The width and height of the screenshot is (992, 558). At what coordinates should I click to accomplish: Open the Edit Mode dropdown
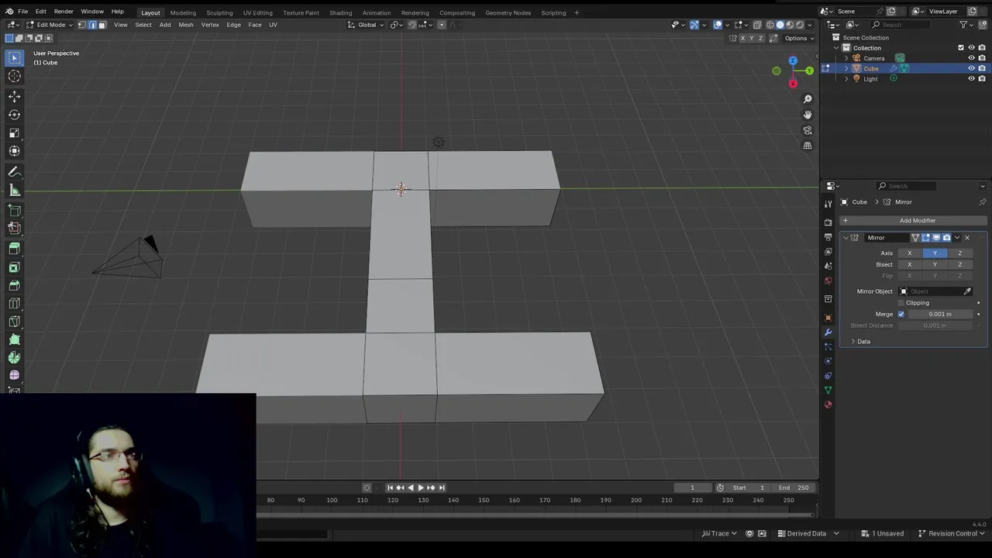tap(50, 25)
